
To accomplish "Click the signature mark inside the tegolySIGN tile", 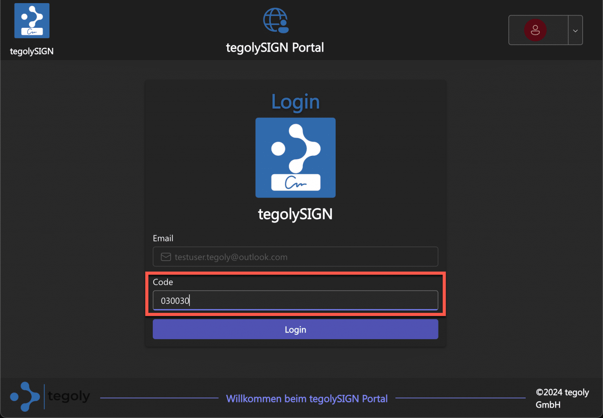I will [x=295, y=182].
